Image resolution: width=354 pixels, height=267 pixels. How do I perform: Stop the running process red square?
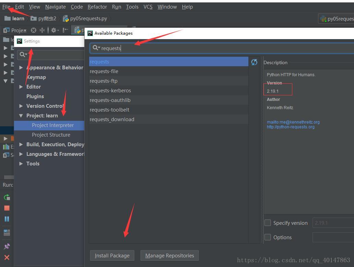[x=7, y=208]
